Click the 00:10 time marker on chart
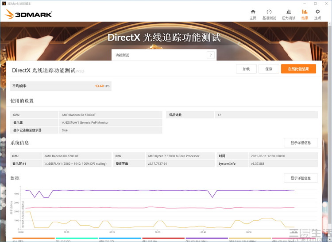Viewport: 332px width, 242px height. pos(66,232)
